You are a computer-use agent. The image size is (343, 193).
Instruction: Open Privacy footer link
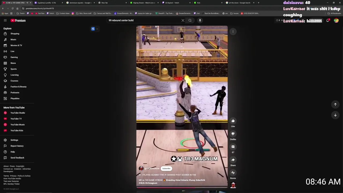(13, 176)
